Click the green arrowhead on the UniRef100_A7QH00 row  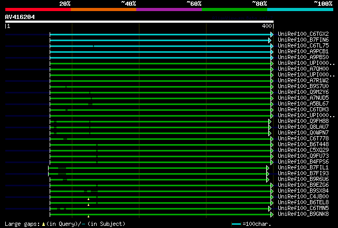click(x=272, y=69)
